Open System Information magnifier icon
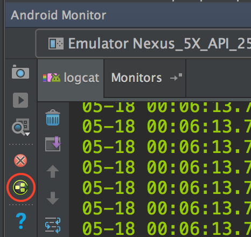 click(20, 127)
